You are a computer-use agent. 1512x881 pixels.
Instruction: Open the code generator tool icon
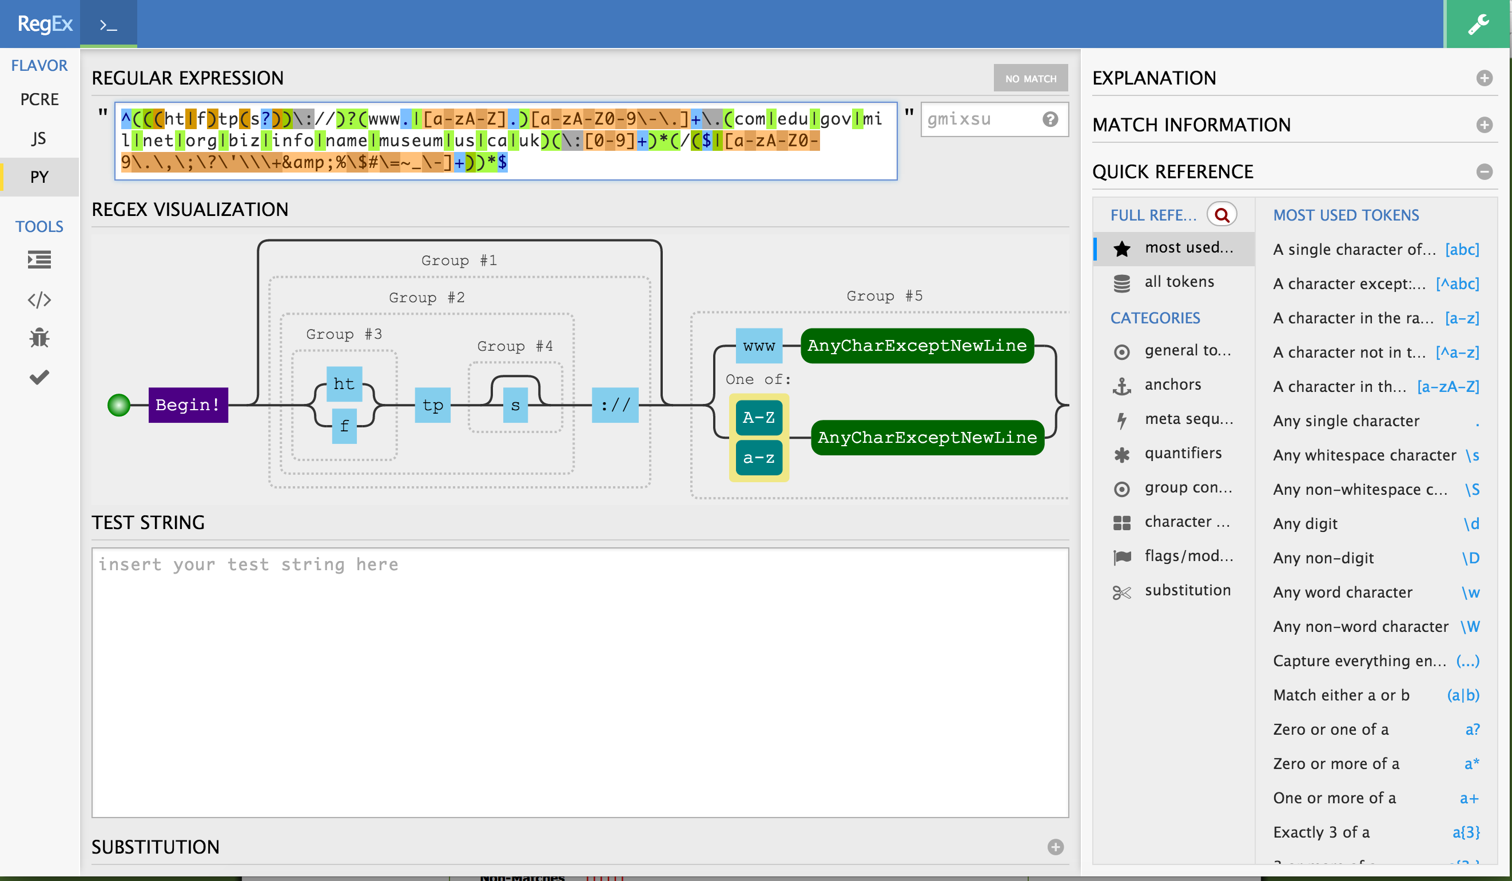pyautogui.click(x=39, y=299)
